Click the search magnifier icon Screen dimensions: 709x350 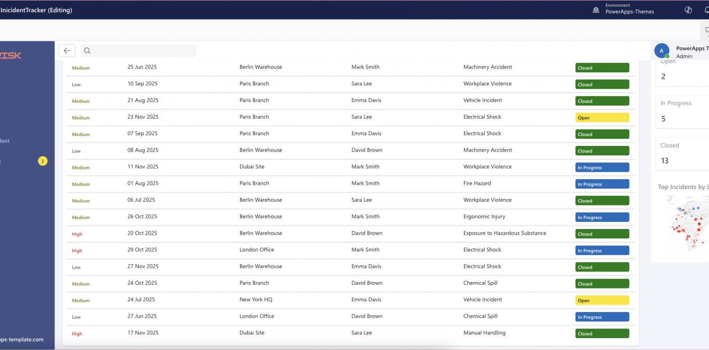coord(87,50)
